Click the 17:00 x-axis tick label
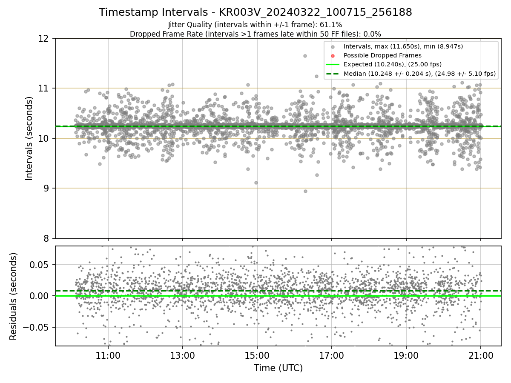511x383 pixels. click(x=331, y=355)
